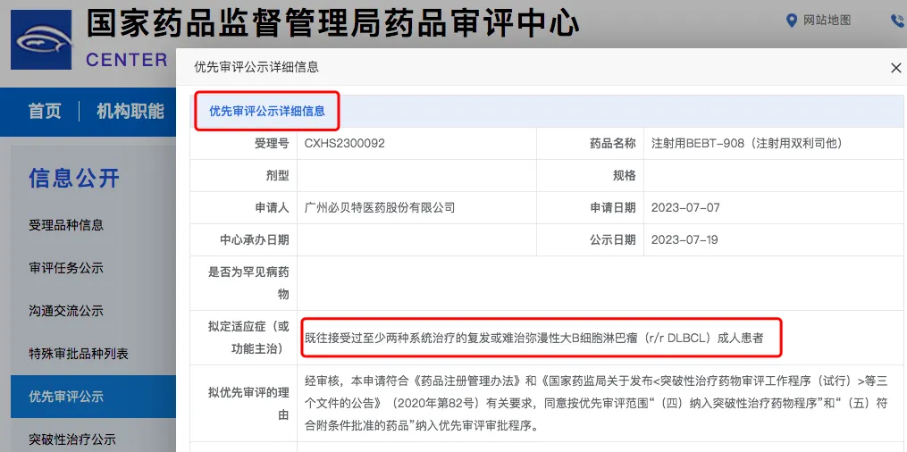
Task: Click the priority review reason paragraph
Action: tap(596, 404)
